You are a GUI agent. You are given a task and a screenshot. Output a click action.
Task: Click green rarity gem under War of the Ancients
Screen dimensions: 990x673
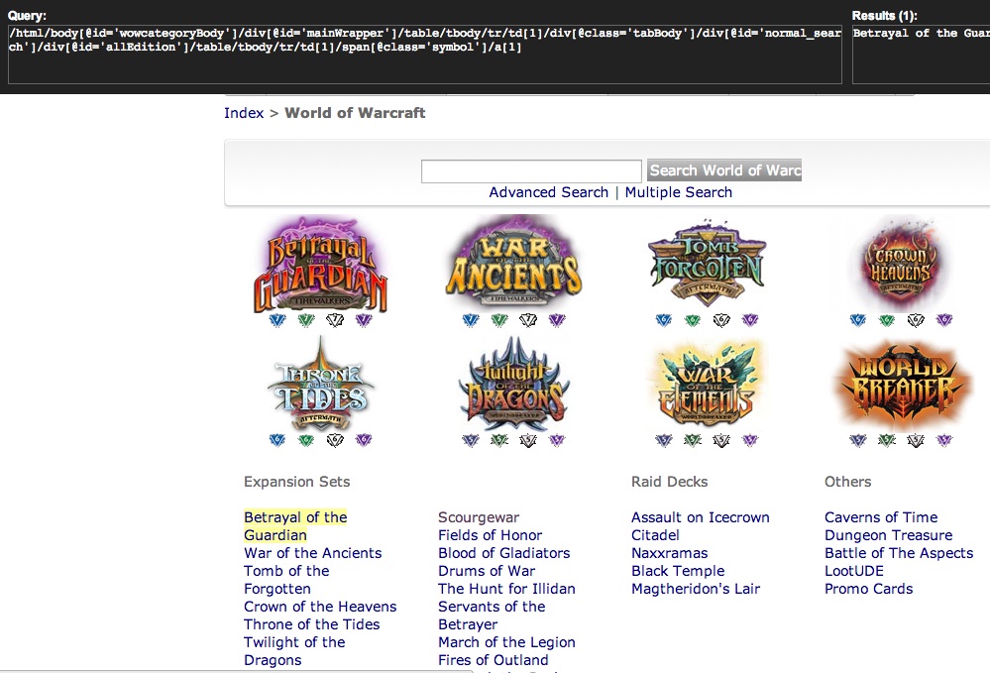[499, 320]
